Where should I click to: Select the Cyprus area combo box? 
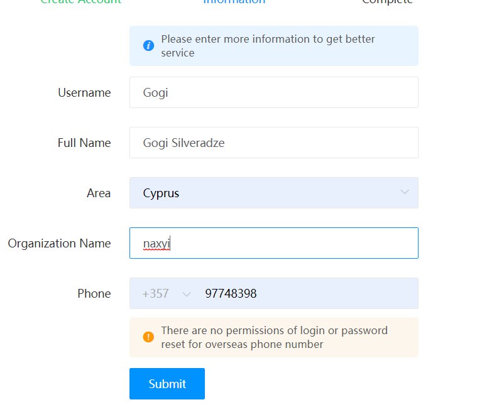(x=274, y=193)
